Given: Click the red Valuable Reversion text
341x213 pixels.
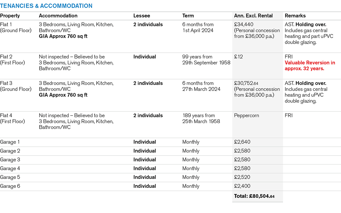Looking at the screenshot, I should pyautogui.click(x=310, y=66).
